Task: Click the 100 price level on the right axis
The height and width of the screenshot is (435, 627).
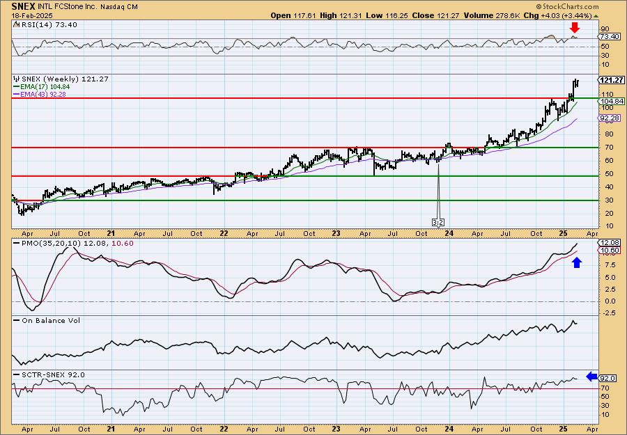Action: click(606, 108)
